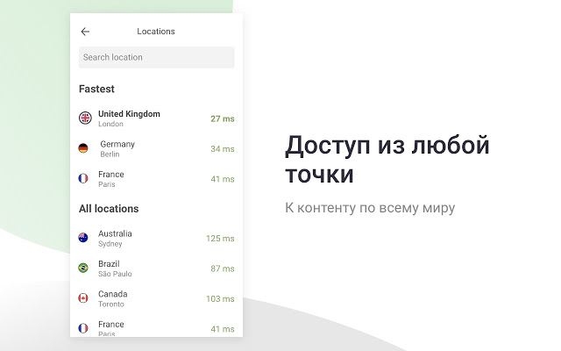The height and width of the screenshot is (351, 561).
Task: Click the Toronto city label
Action: point(111,304)
